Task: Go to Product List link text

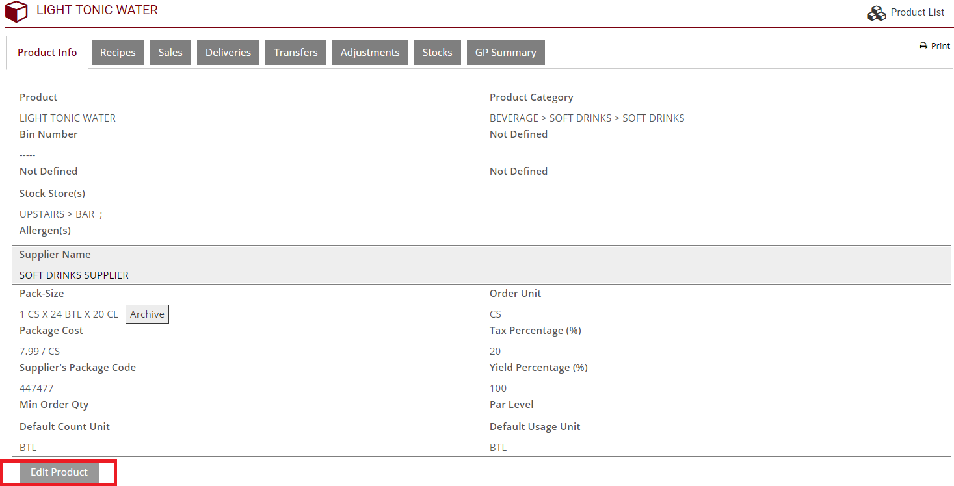Action: tap(917, 12)
